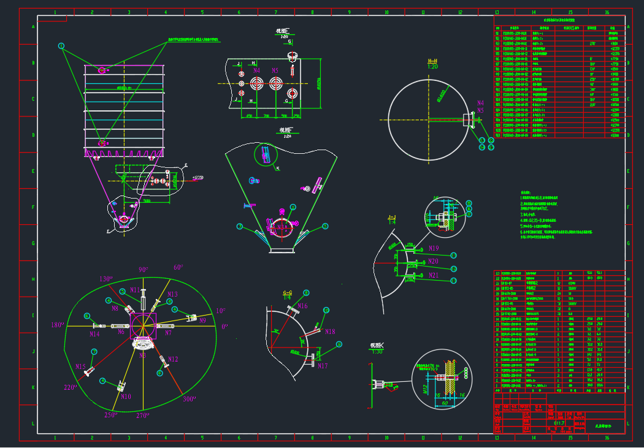Select the 1:30 scale text
The height and width of the screenshot is (448, 644).
(377, 352)
